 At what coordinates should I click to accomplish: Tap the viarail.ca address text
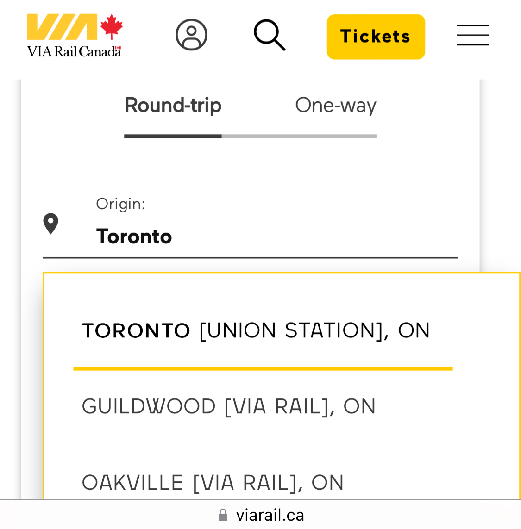(x=270, y=515)
